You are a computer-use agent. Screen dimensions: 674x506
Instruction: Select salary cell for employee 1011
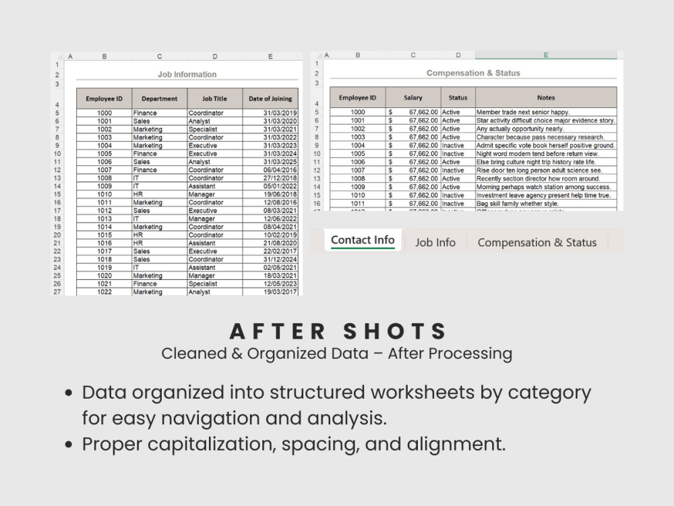(413, 204)
